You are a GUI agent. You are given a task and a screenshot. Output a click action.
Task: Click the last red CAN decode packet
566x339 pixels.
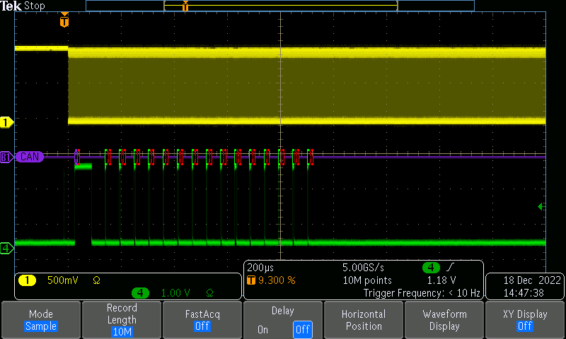[311, 157]
